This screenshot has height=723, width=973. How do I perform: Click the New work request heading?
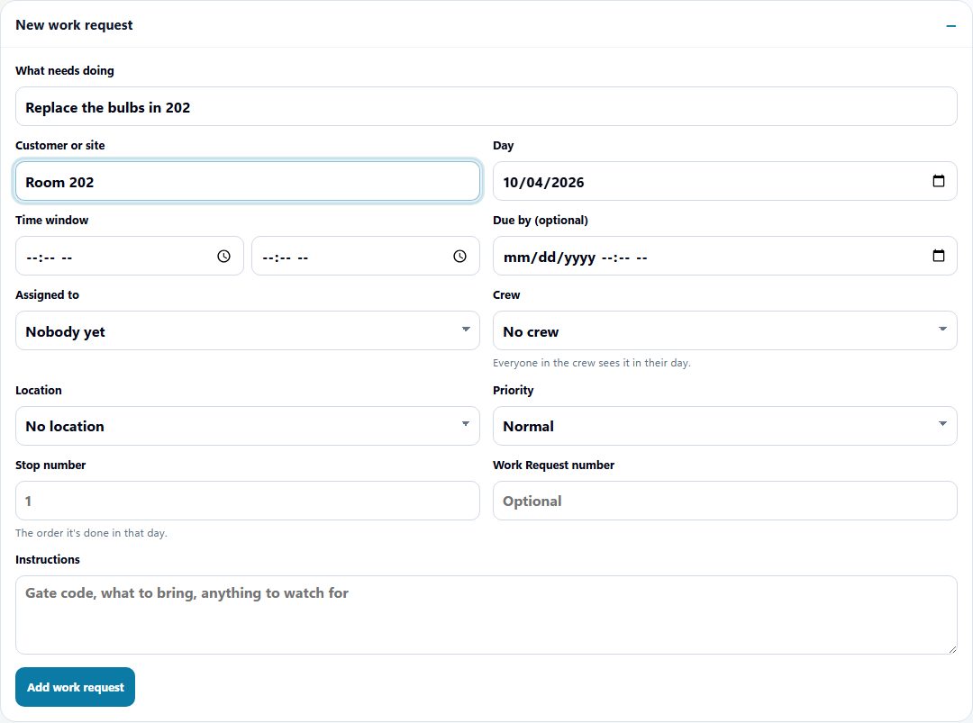(74, 25)
